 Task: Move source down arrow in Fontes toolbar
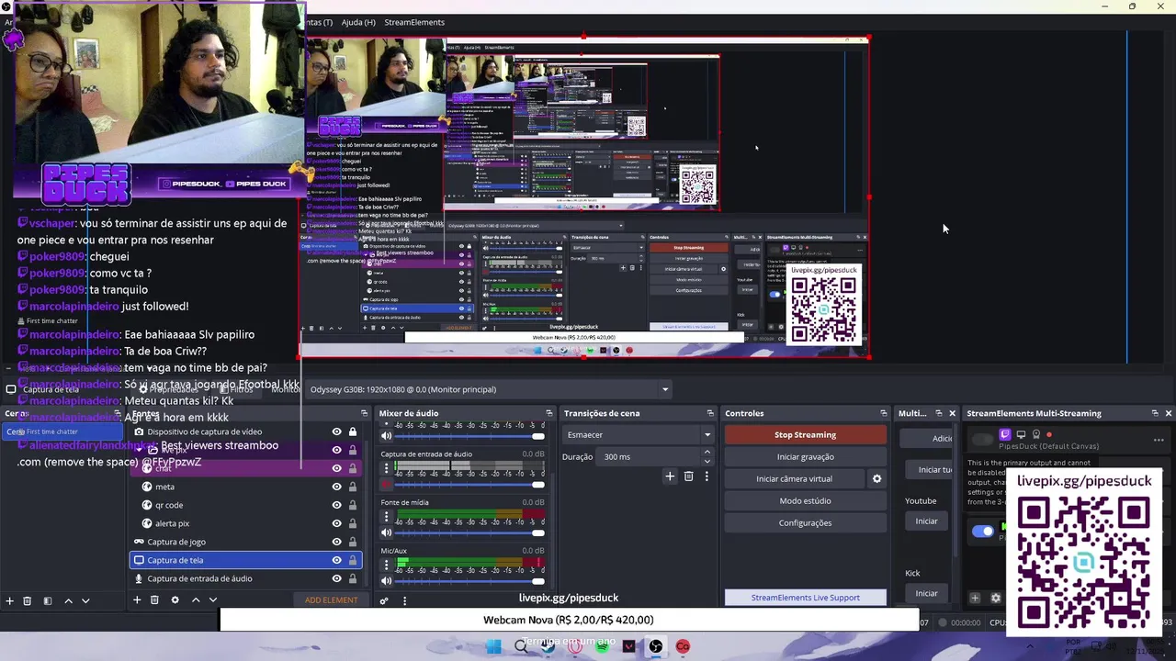[212, 600]
